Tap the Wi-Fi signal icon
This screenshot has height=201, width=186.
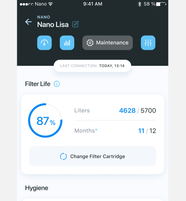[51, 4]
